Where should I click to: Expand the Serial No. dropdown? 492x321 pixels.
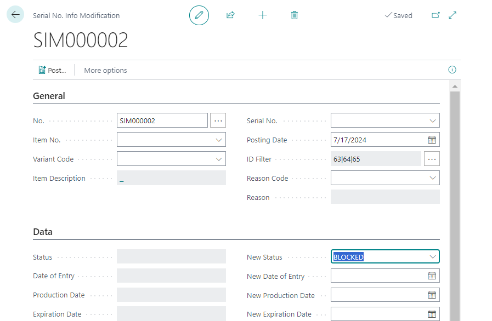pyautogui.click(x=433, y=121)
